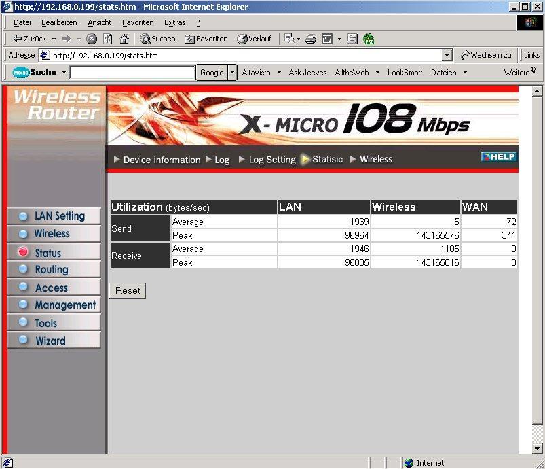Expand the Links toolbar

coord(531,55)
